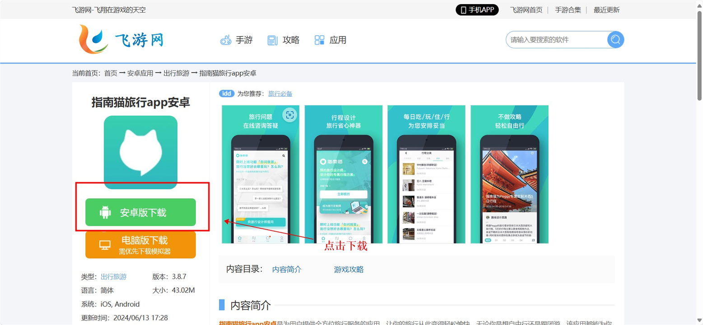Screen dimensions: 703x325
Task: Open 最近更新 in top bar
Action: (606, 10)
